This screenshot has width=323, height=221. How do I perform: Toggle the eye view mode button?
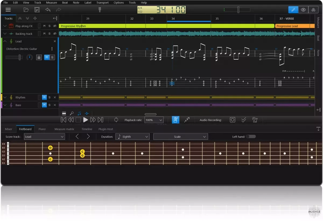pyautogui.click(x=303, y=10)
